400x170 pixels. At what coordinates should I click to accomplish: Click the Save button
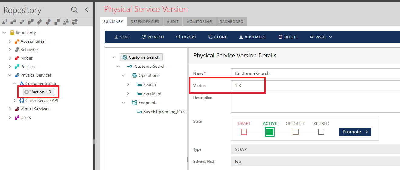pos(122,37)
